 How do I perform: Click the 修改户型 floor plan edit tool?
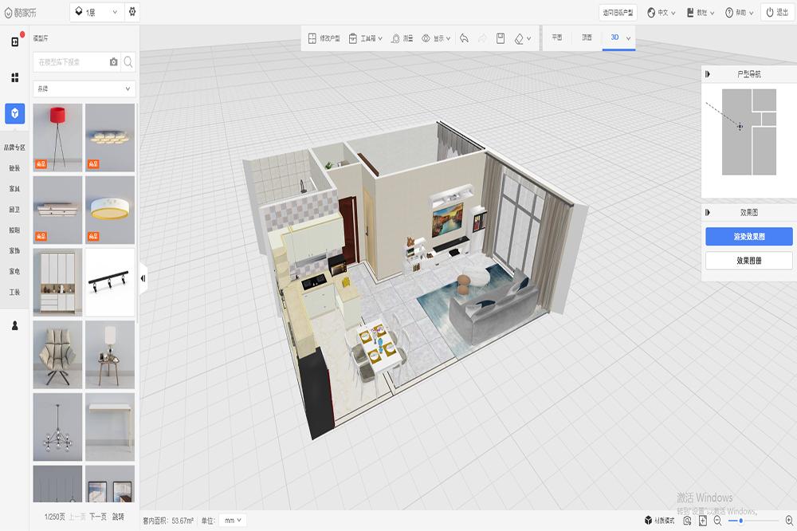coord(324,38)
